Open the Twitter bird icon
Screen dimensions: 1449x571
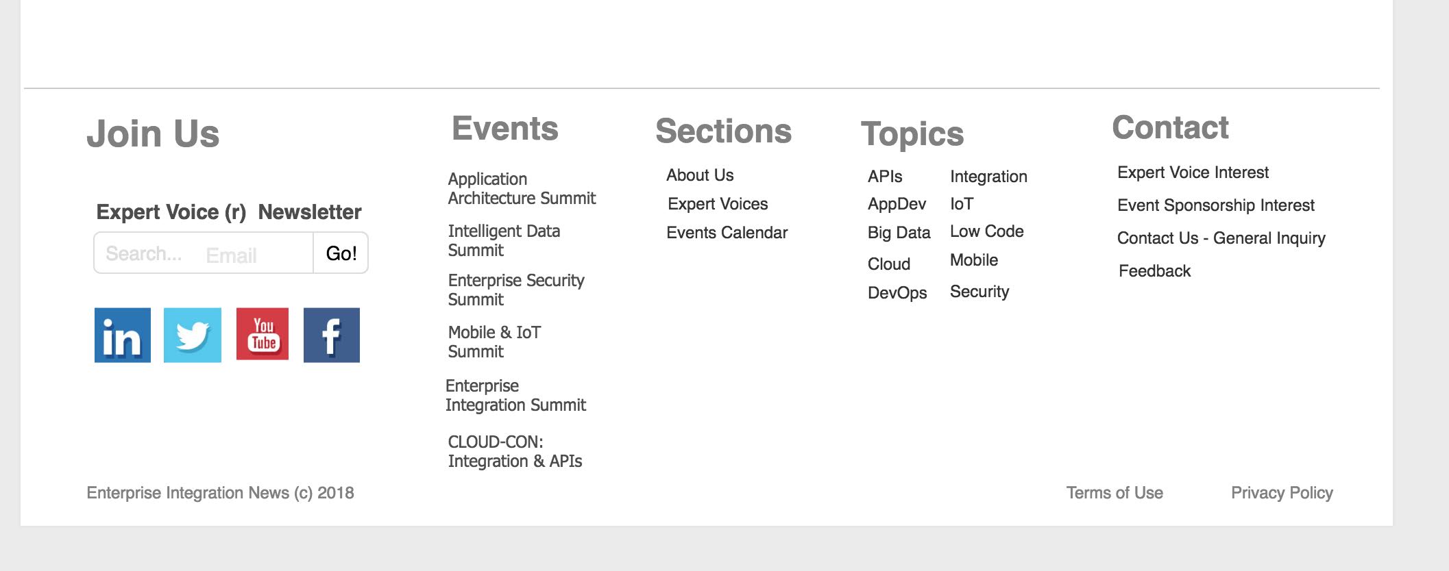tap(193, 335)
